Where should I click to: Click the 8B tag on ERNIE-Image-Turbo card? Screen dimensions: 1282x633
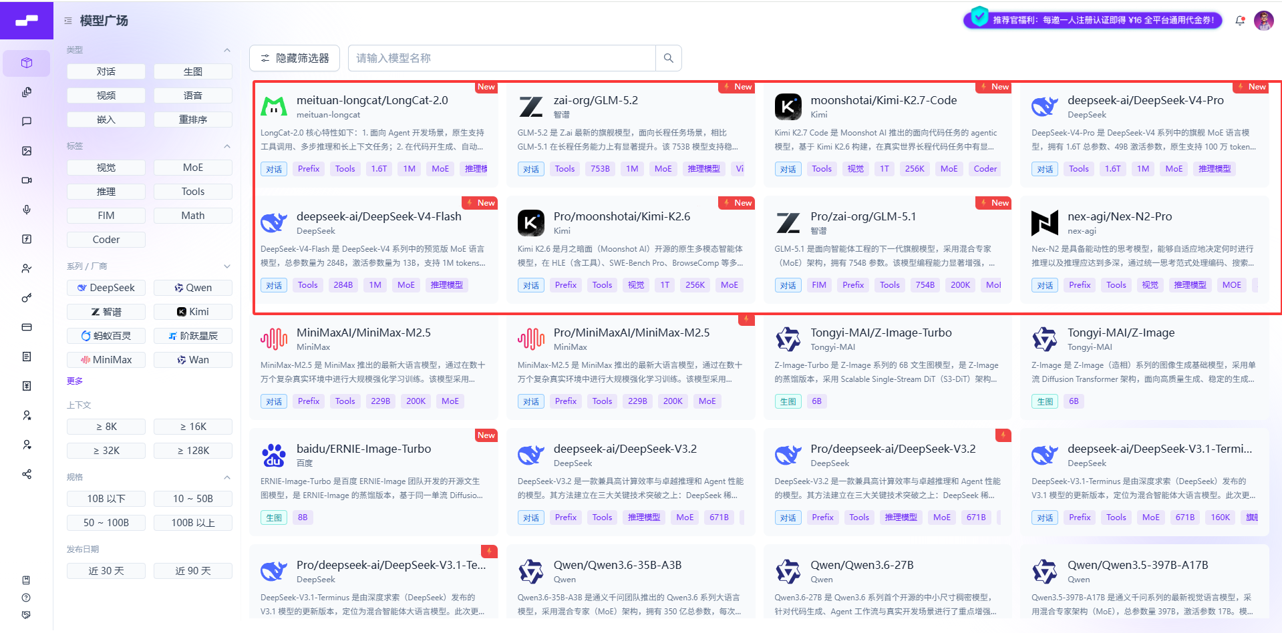click(x=303, y=517)
